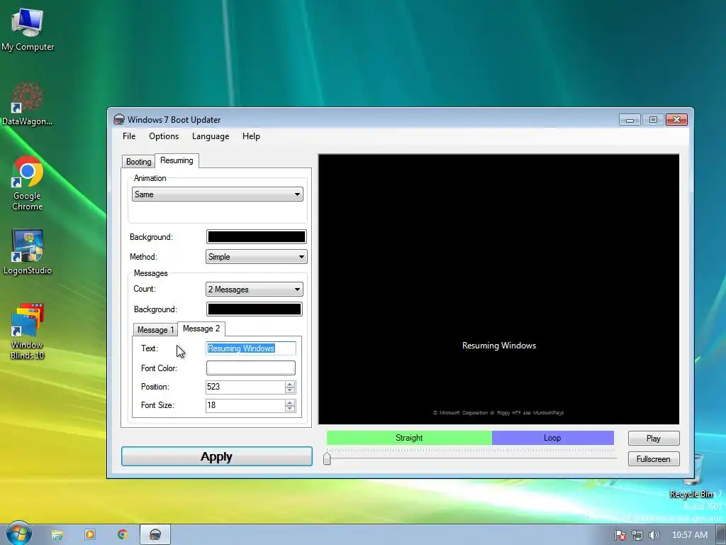Launch Google Chrome from the desktop

[28, 184]
